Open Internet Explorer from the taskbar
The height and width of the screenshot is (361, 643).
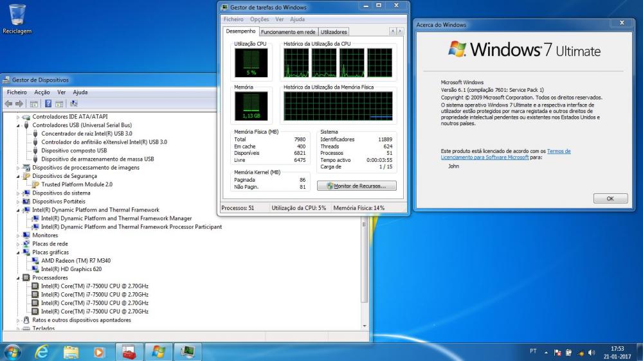click(42, 351)
